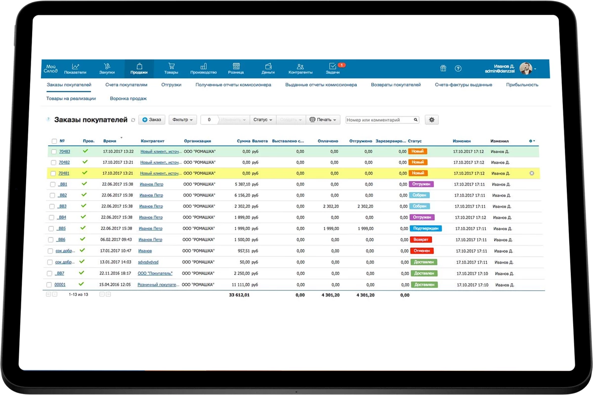Sort the table by the Статус column header

(415, 141)
